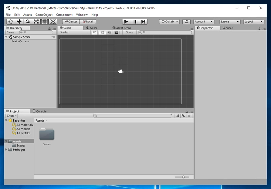Toggle 2D view mode in Scene
This screenshot has height=189, width=271.
pyautogui.click(x=95, y=32)
